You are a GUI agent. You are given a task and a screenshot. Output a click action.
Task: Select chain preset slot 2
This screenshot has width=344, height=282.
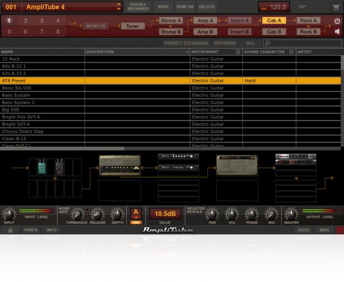pyautogui.click(x=26, y=21)
